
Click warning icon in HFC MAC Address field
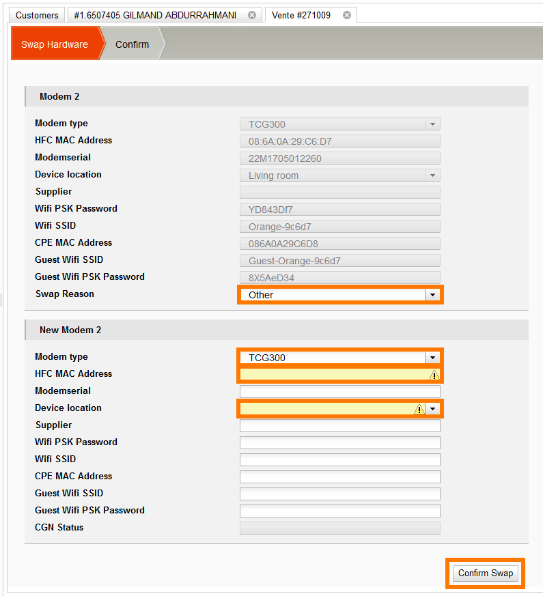click(434, 375)
